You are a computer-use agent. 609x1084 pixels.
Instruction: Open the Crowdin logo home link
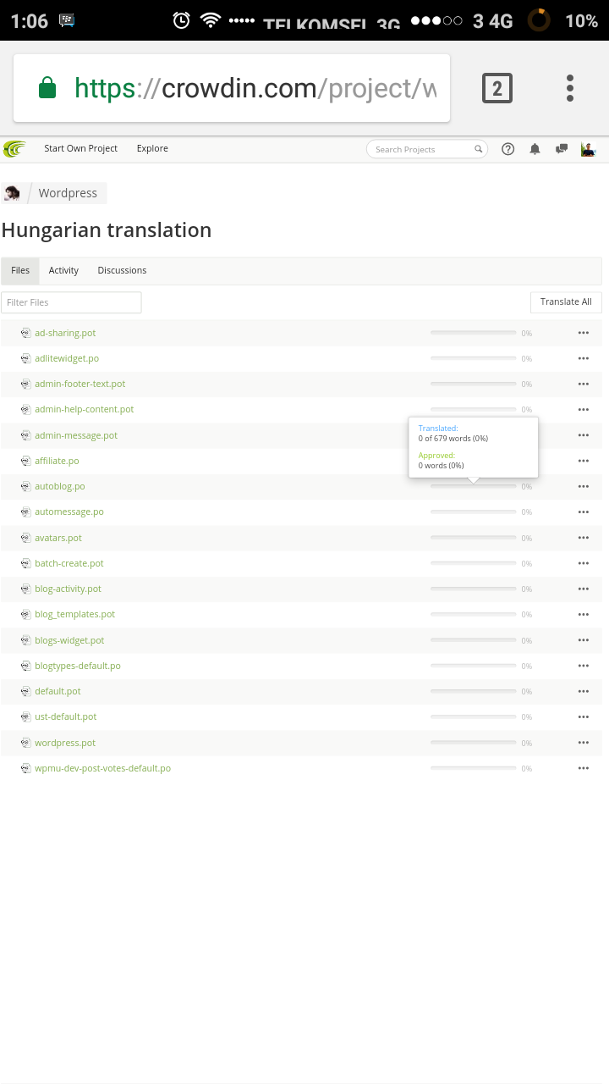pos(14,149)
